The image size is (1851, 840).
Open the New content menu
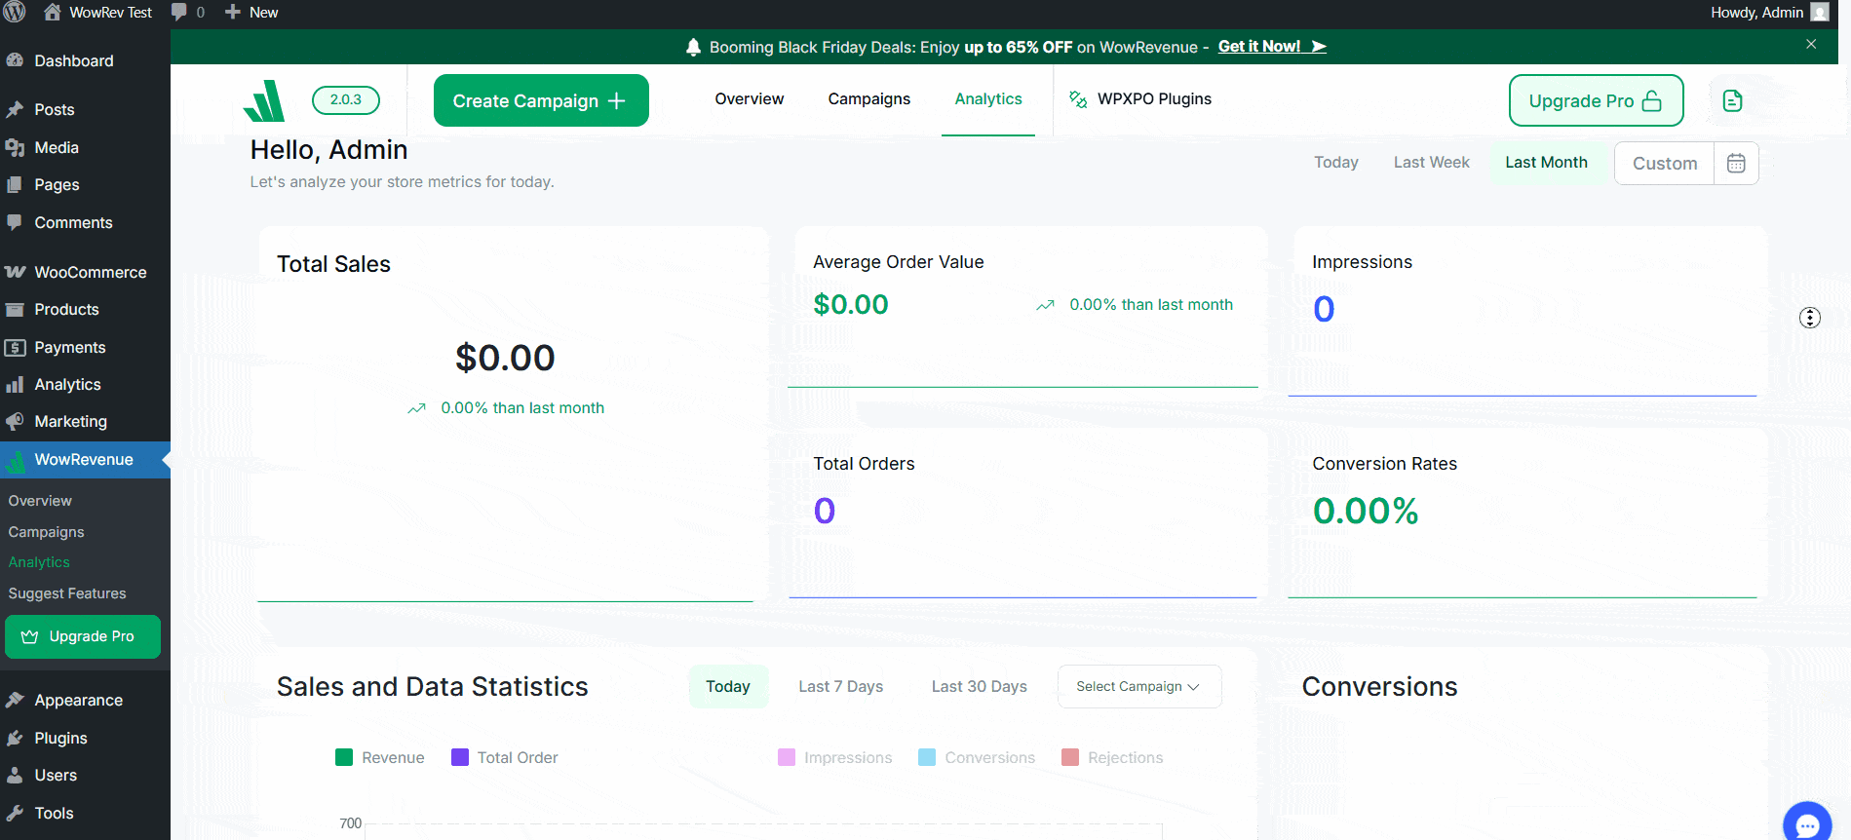click(251, 13)
